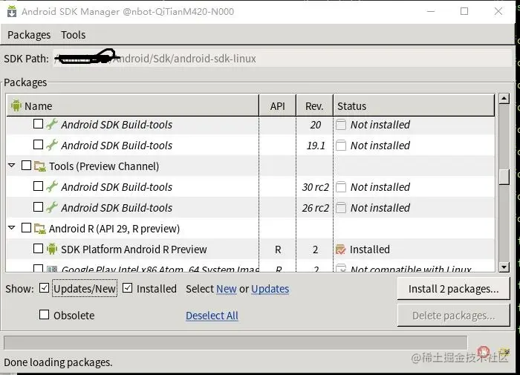The image size is (520, 375).
Task: Click the stop sign icon in status area
Action: [x=484, y=350]
